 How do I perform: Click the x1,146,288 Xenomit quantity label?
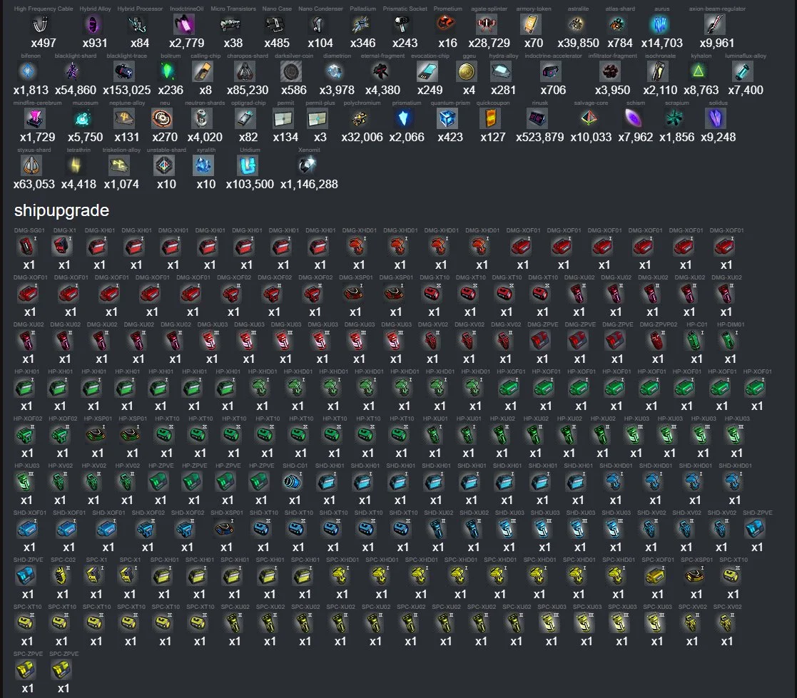309,184
